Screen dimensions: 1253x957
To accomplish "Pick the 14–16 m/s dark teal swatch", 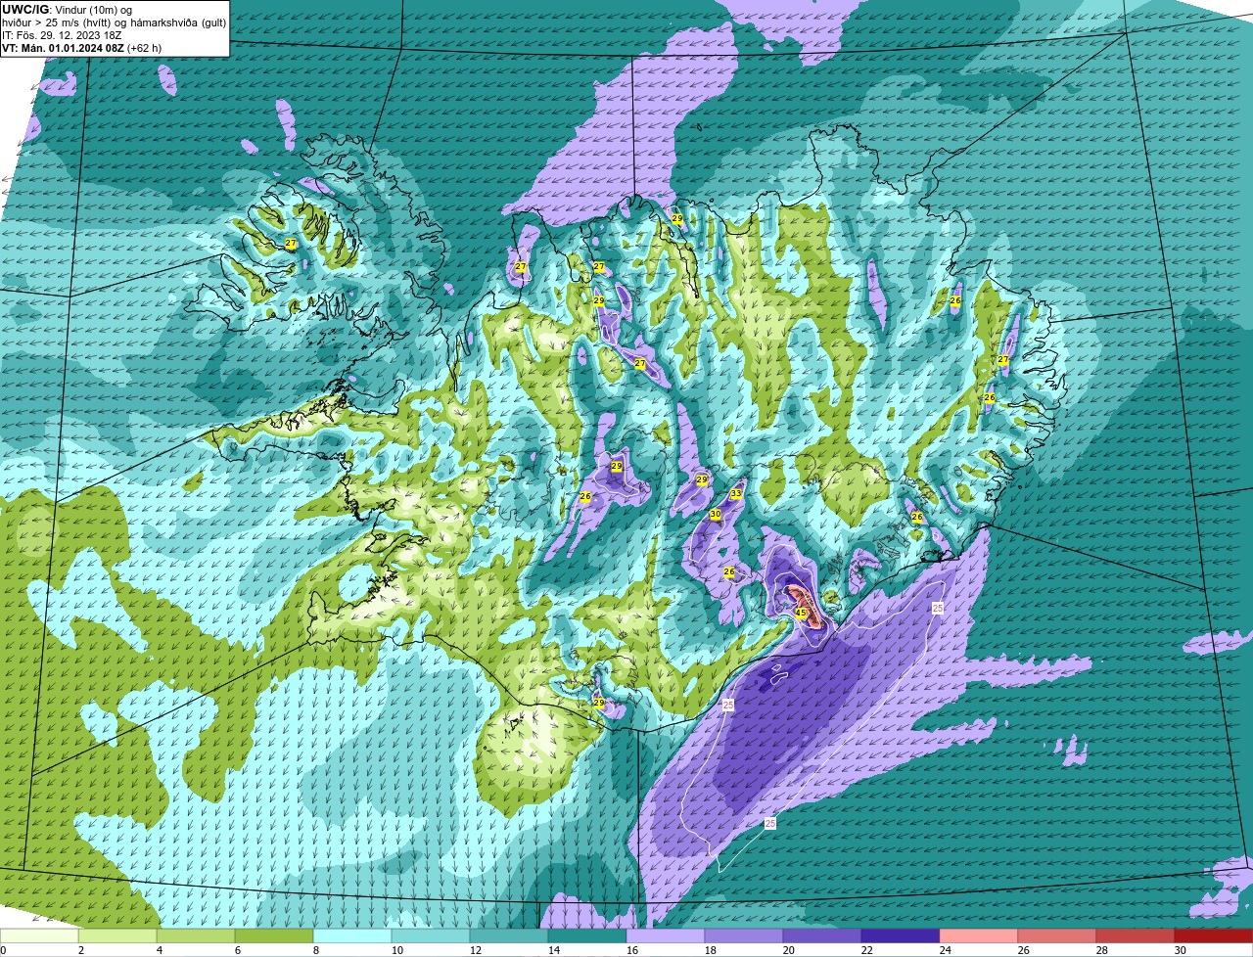I will tap(587, 935).
